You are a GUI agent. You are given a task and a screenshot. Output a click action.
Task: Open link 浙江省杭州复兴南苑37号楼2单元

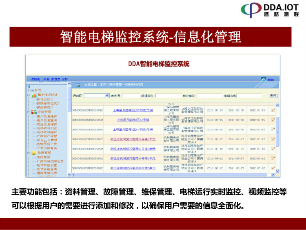coord(133,139)
